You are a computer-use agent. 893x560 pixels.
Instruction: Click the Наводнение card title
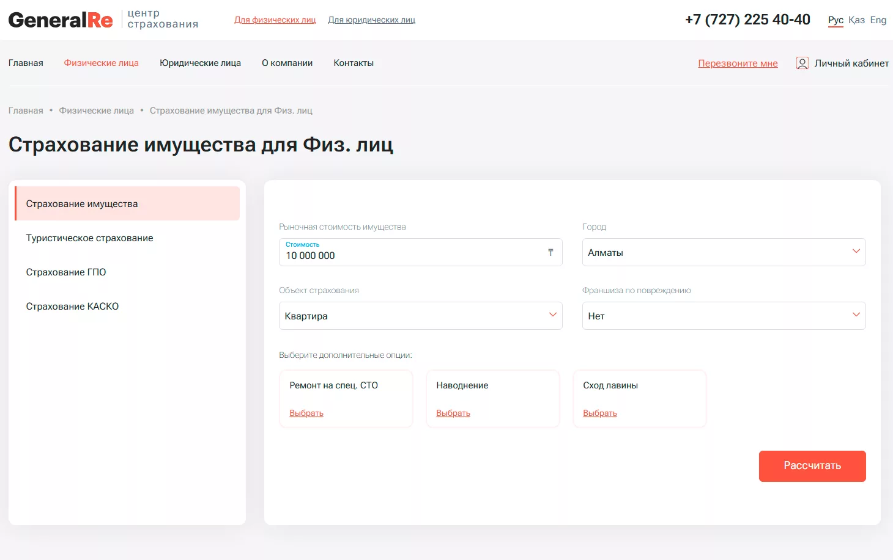click(462, 385)
